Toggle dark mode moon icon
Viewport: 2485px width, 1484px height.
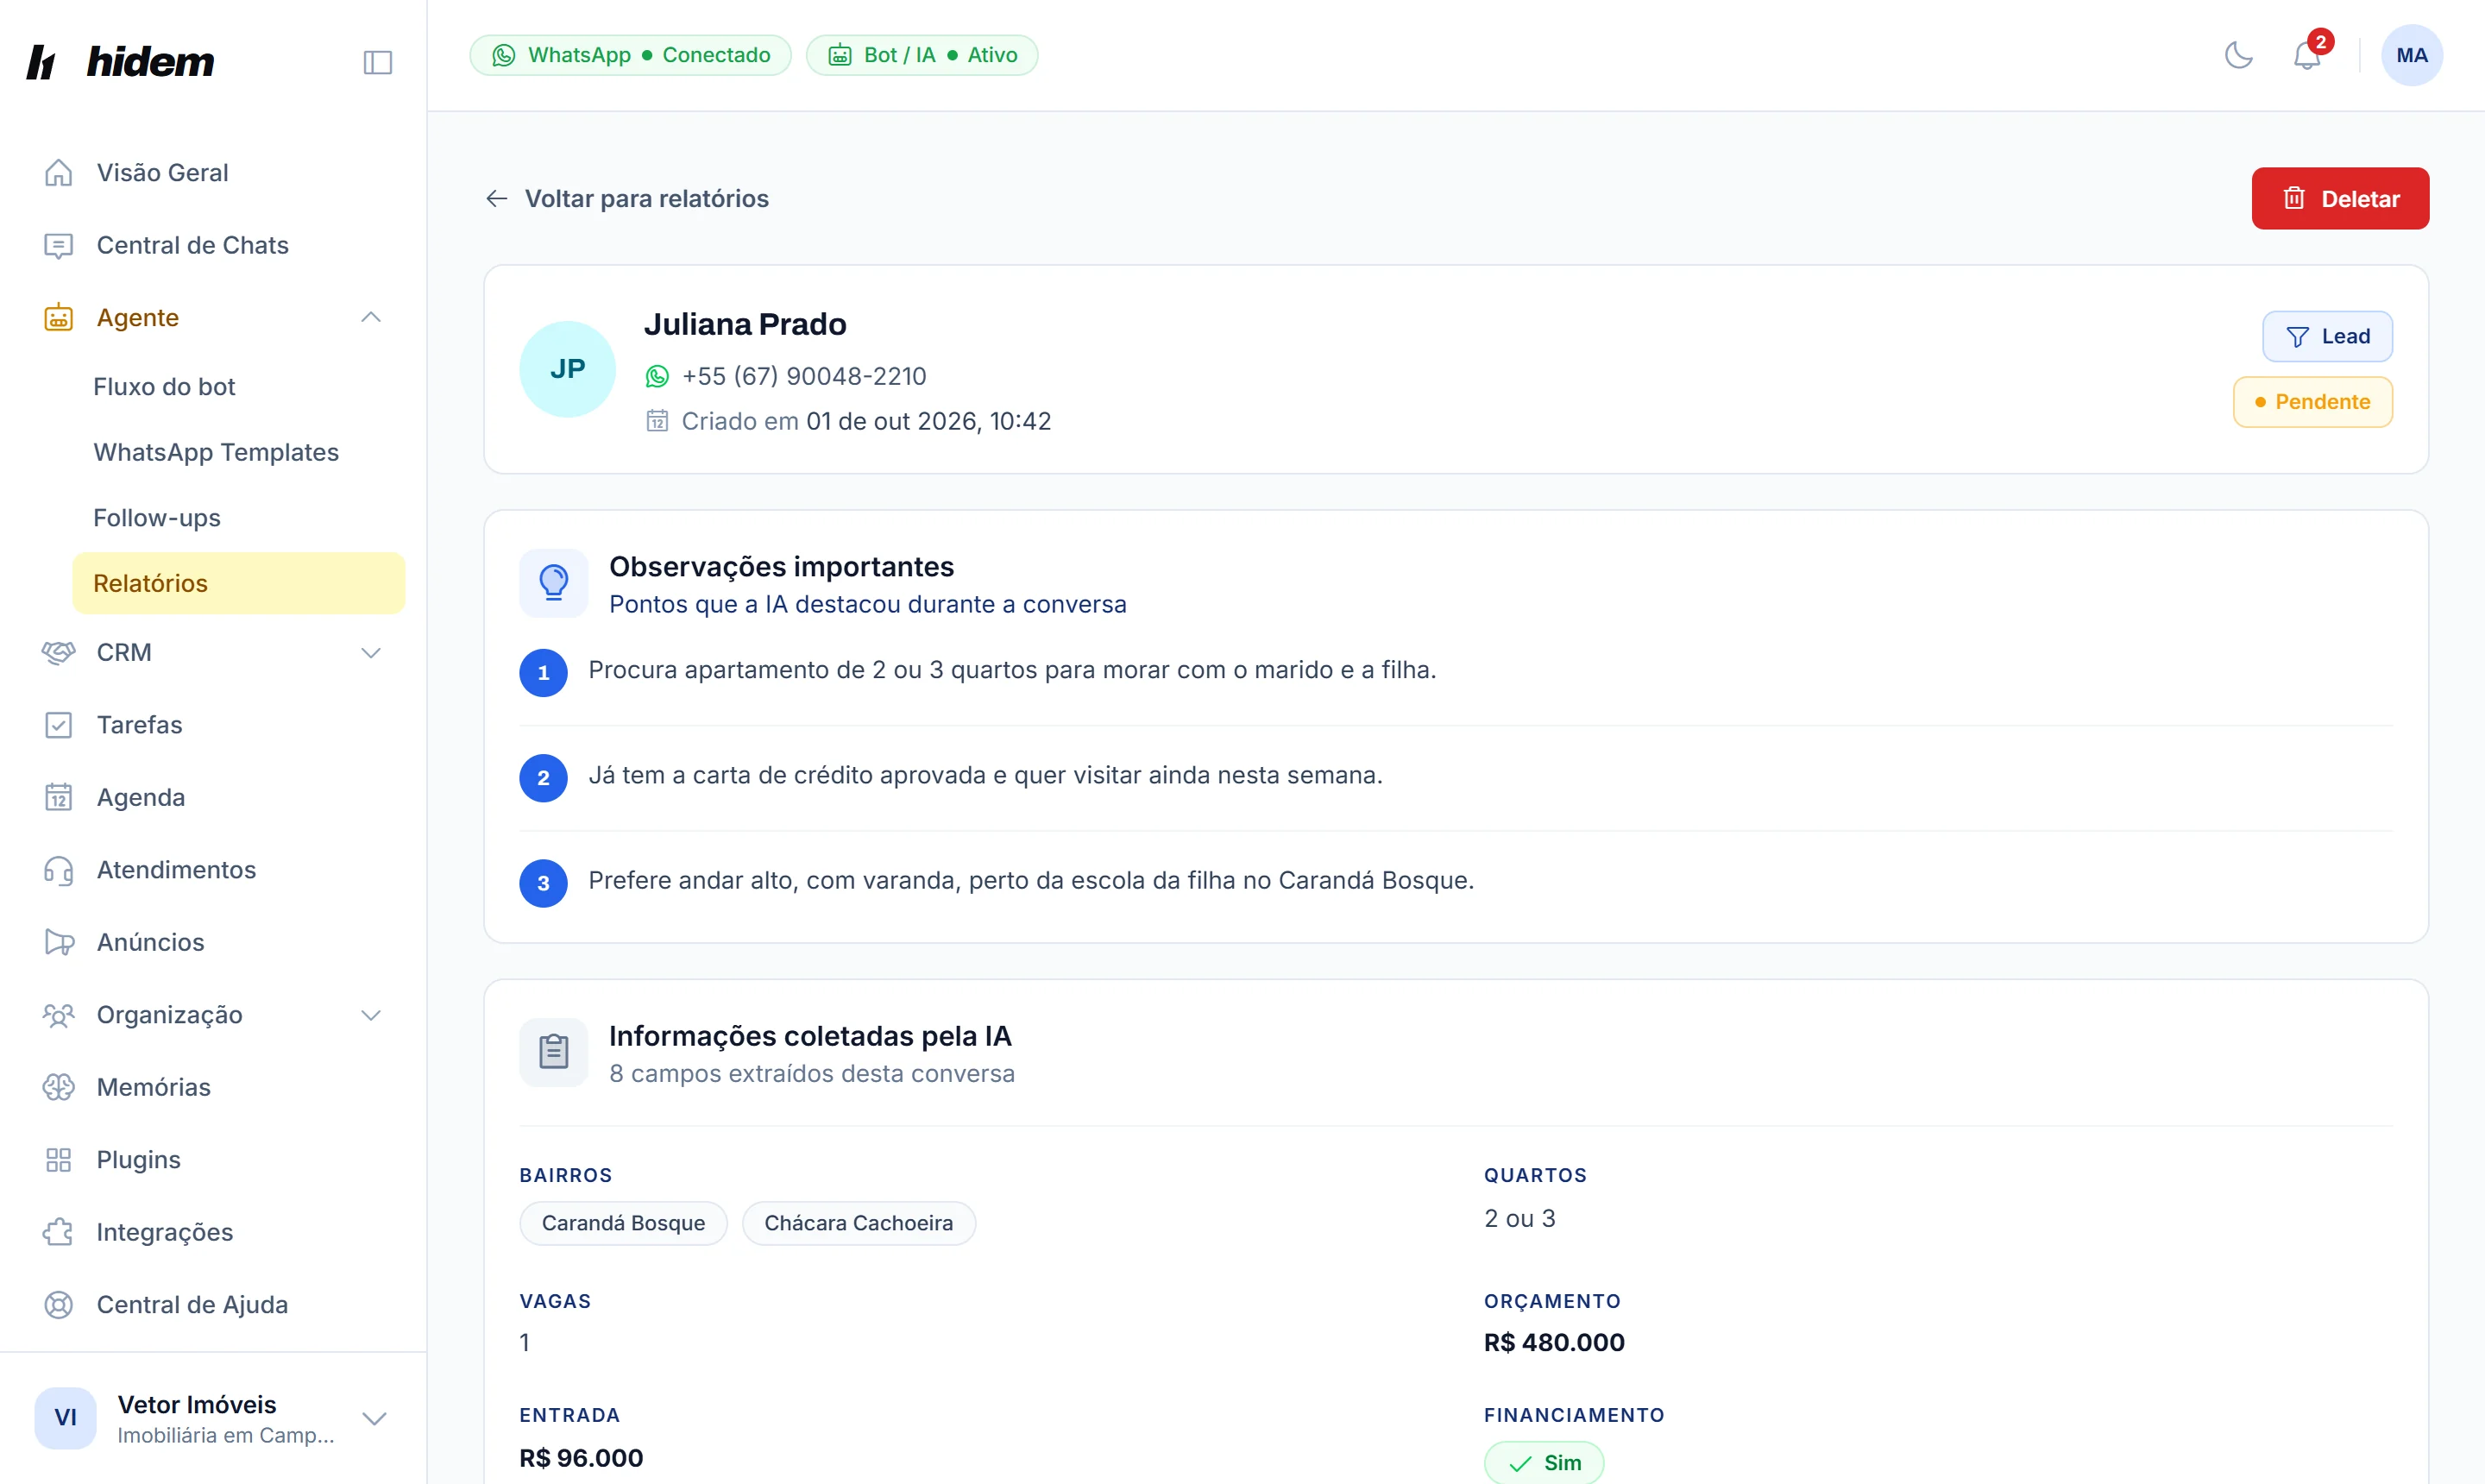2238,55
